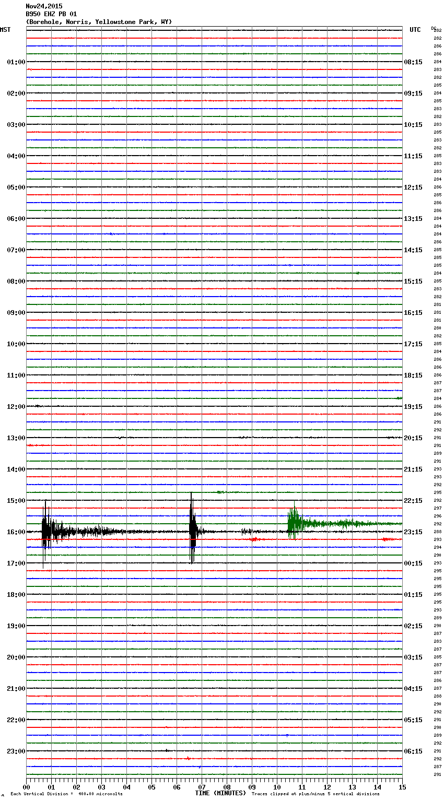444x801 pixels.
Task: Click the small red burst near minute 09
Action: pyautogui.click(x=253, y=539)
